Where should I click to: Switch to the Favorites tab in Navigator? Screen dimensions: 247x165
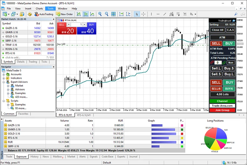(23, 114)
